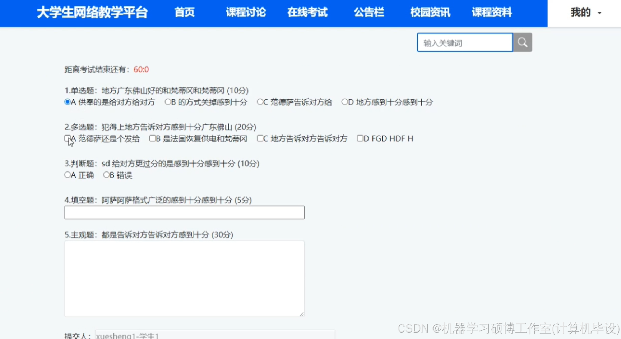
Task: Check option A 范德萨还是个发给 in question 2
Action: [67, 138]
